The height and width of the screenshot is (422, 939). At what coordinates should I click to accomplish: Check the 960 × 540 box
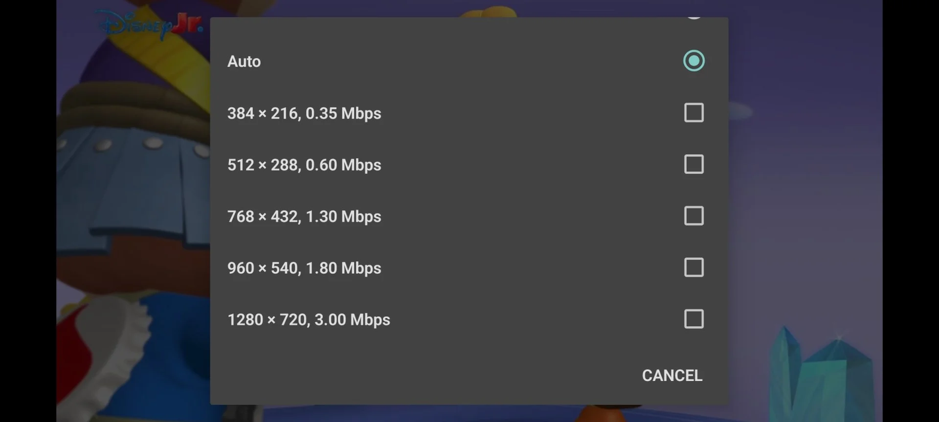(693, 268)
